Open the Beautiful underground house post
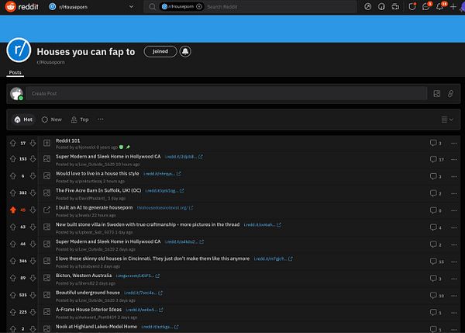 tap(88, 293)
